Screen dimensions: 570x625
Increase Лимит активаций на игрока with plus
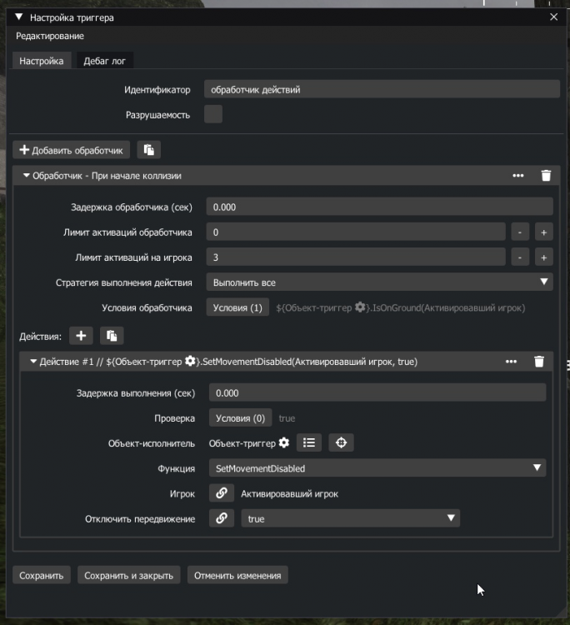click(543, 257)
